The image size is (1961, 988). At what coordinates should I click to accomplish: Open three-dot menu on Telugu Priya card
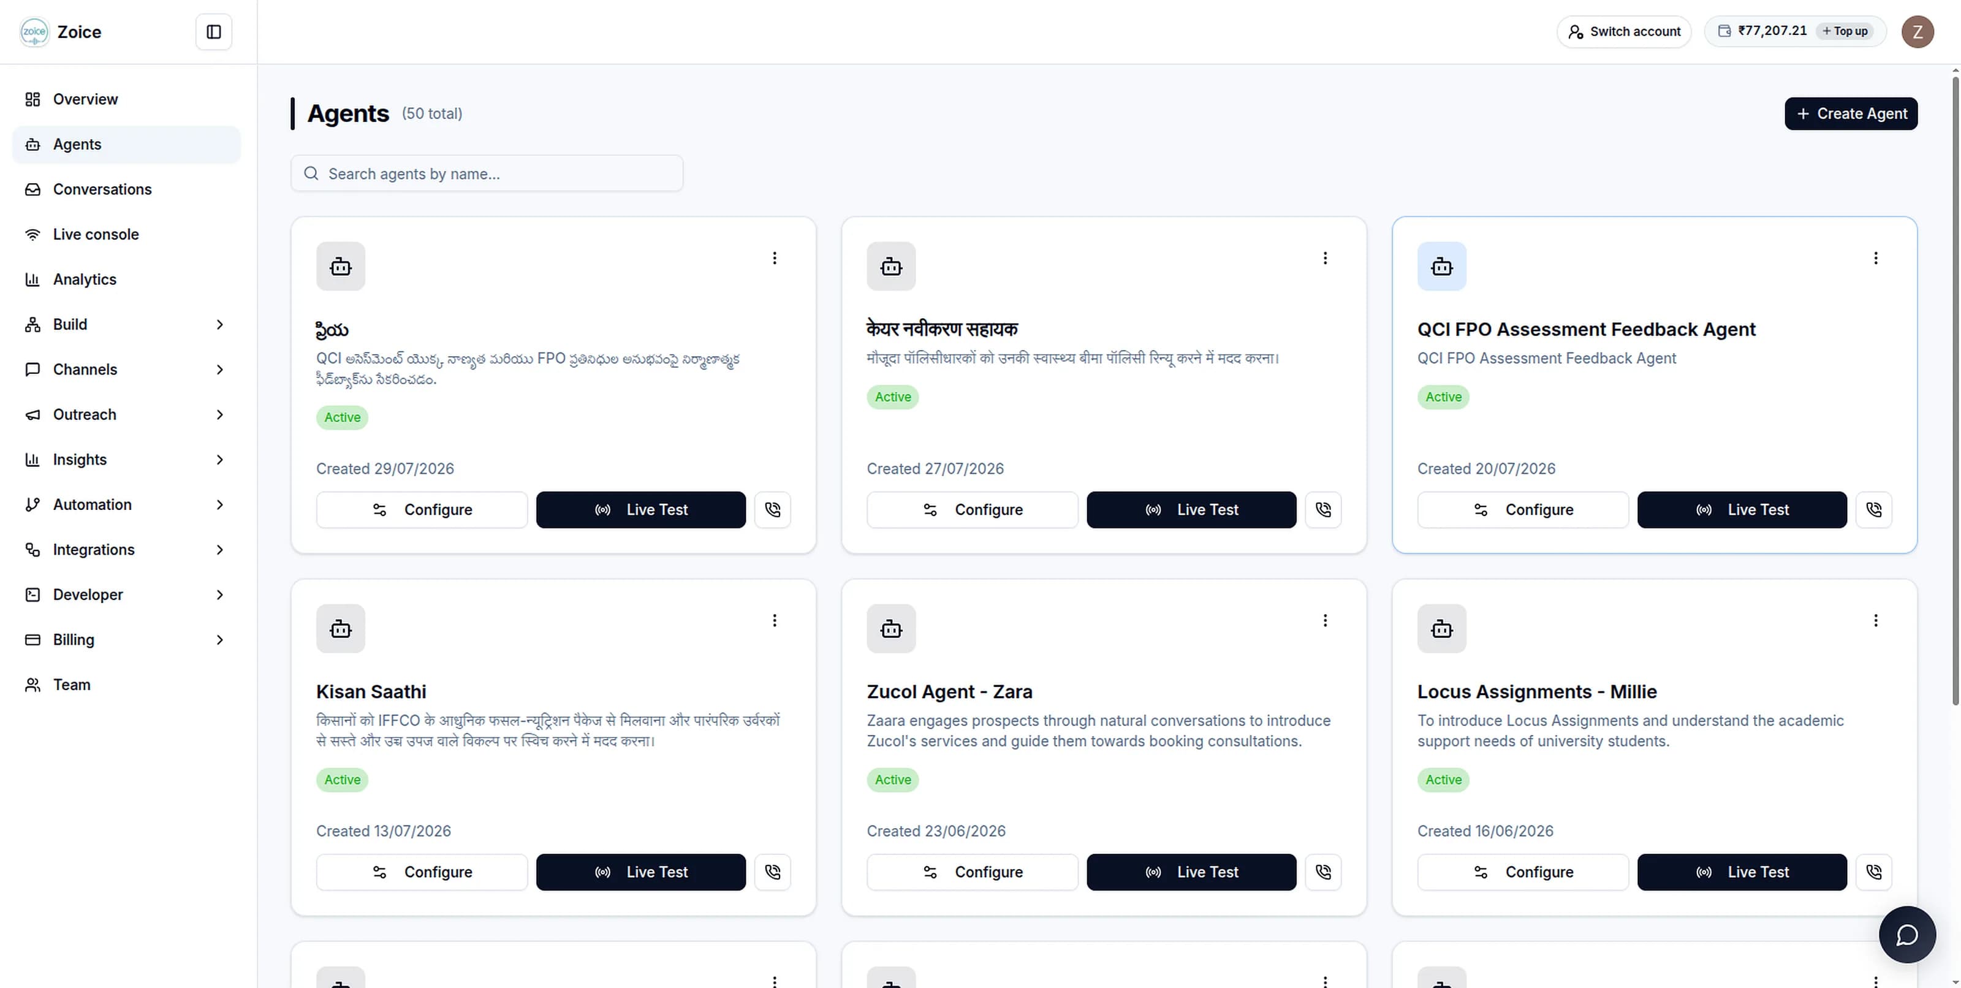pyautogui.click(x=774, y=258)
